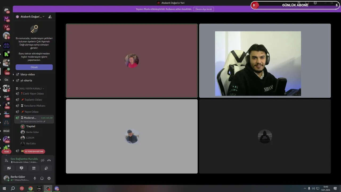
Task: Toggle noise suppression in voice panel
Action: (43, 161)
